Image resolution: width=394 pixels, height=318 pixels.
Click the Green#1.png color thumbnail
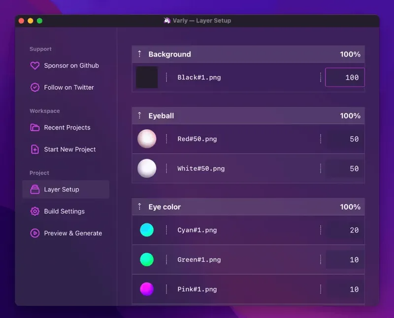[x=147, y=259]
